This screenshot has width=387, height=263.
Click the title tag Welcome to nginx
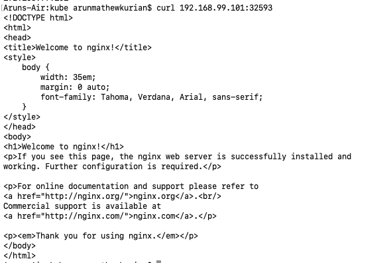click(x=78, y=48)
